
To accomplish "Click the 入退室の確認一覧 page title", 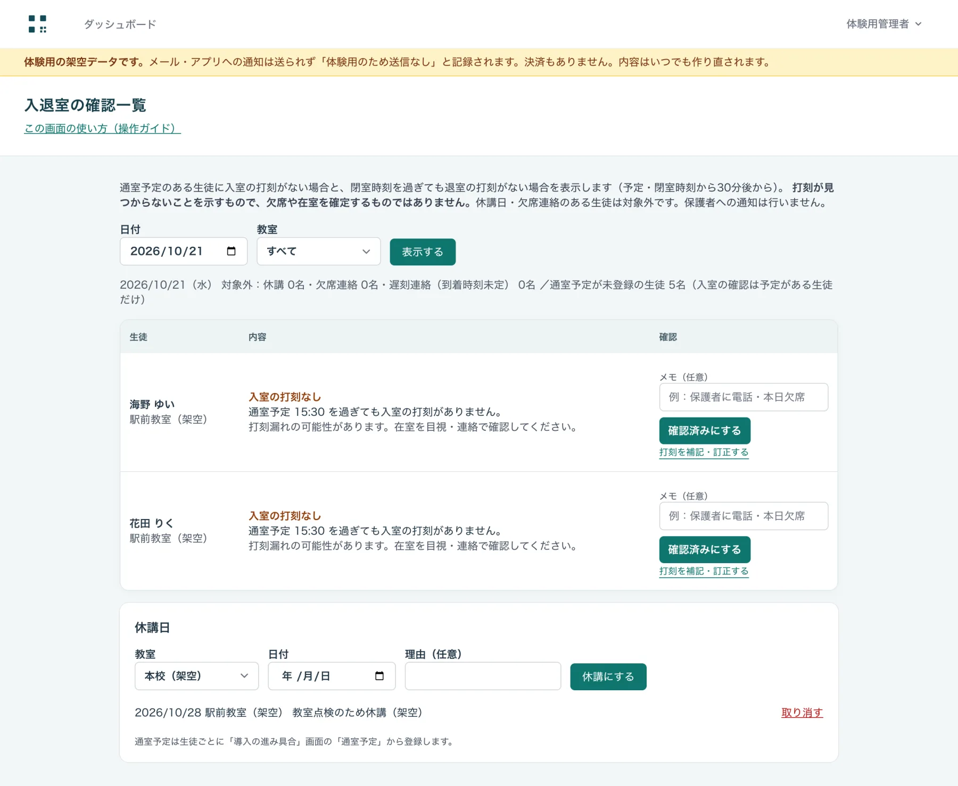I will coord(85,105).
